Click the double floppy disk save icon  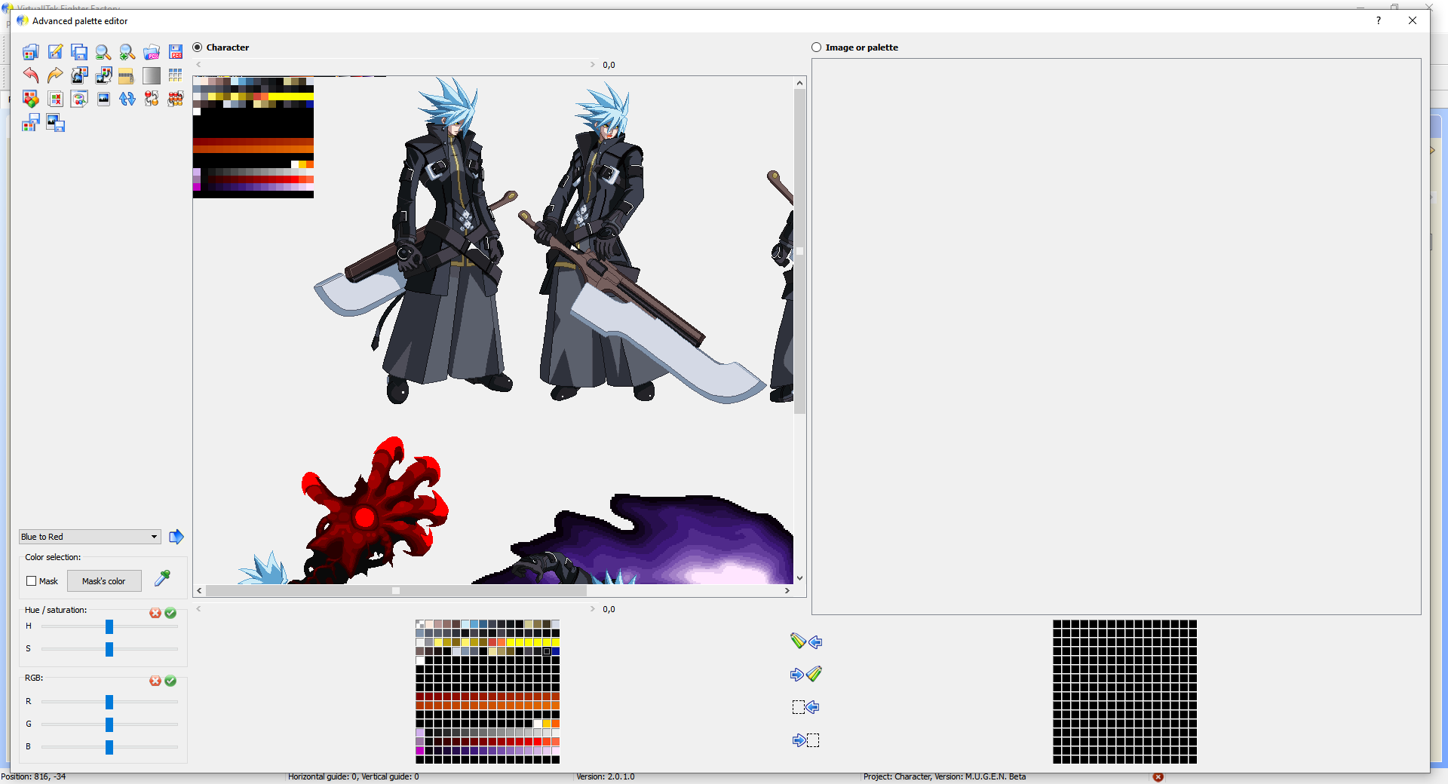pyautogui.click(x=79, y=52)
